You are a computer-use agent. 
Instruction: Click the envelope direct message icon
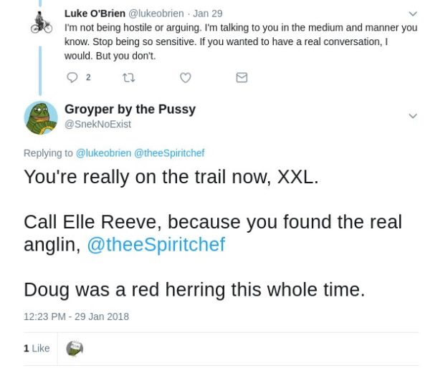click(x=242, y=77)
